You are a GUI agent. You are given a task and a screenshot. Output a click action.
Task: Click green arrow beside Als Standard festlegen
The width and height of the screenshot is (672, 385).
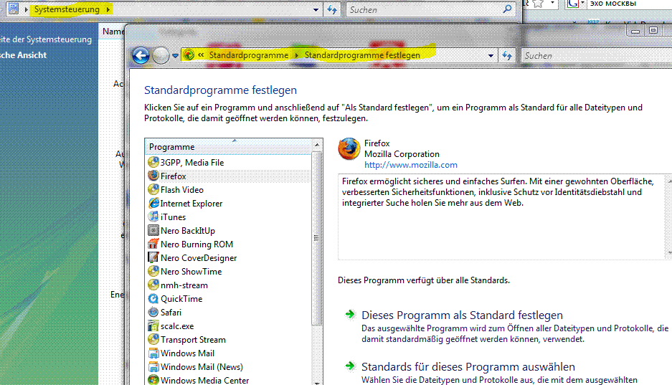click(351, 314)
